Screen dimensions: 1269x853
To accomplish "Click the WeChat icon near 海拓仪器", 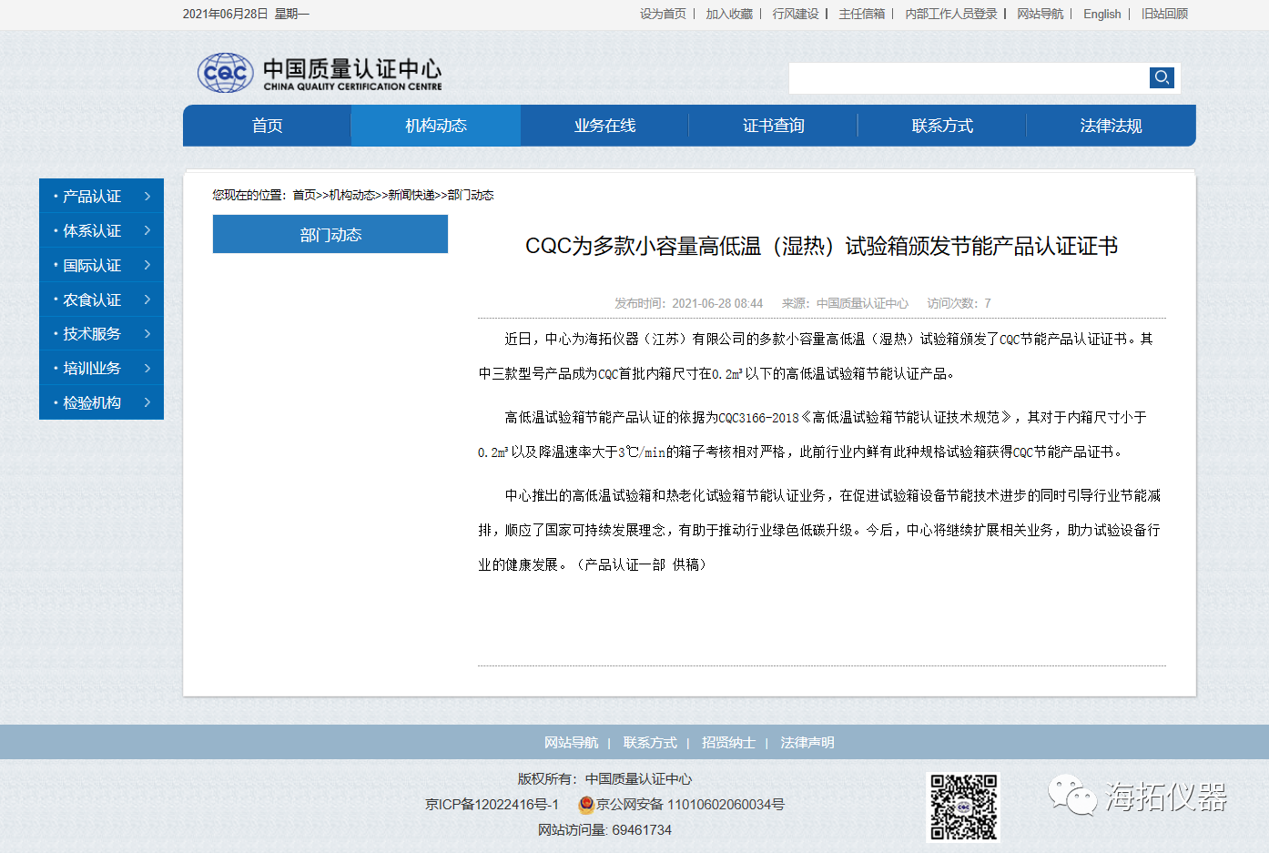I will click(x=1071, y=797).
